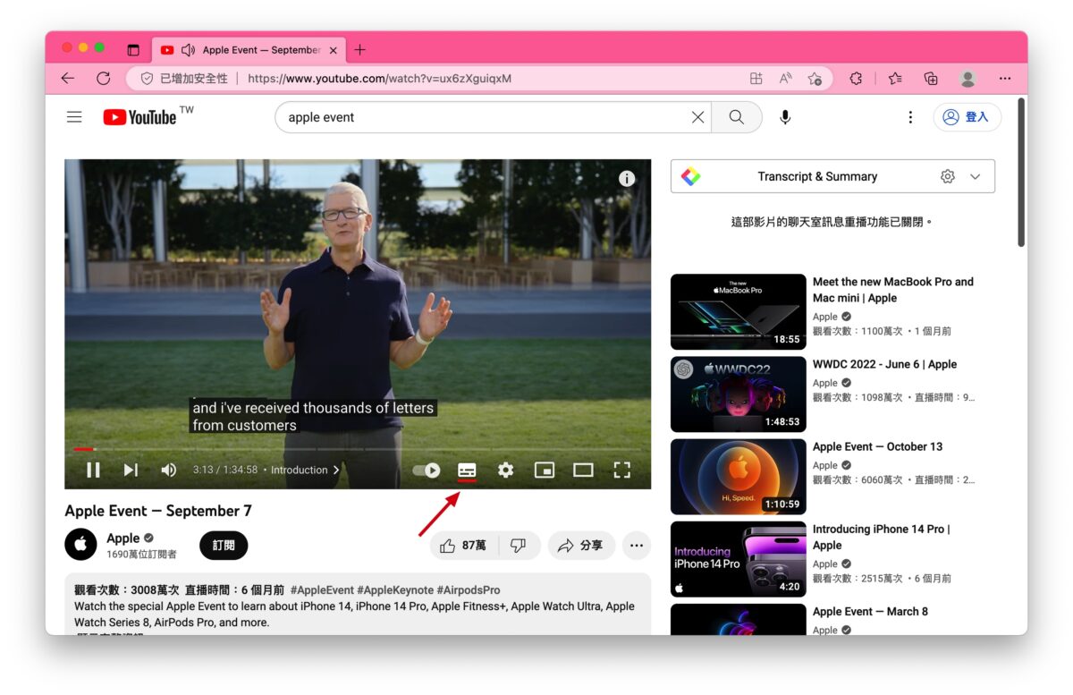Expand the Transcript & Summary panel
The height and width of the screenshot is (695, 1073).
click(x=976, y=176)
